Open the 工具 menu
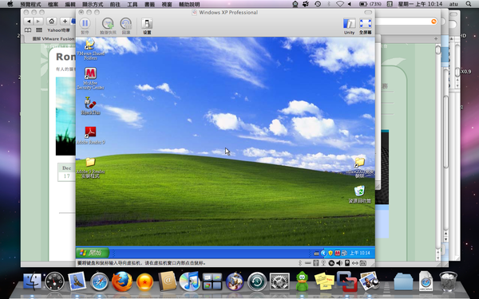The height and width of the screenshot is (299, 479). click(x=133, y=4)
